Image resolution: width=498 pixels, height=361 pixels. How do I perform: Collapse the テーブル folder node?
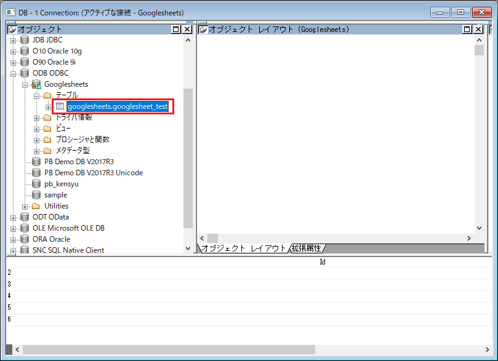tap(37, 96)
